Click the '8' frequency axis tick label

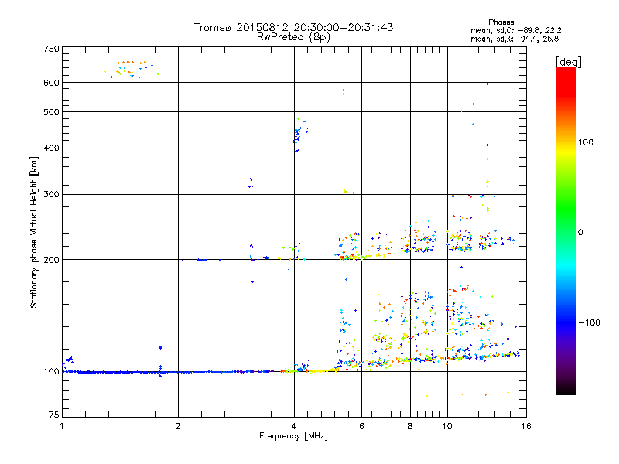point(410,426)
